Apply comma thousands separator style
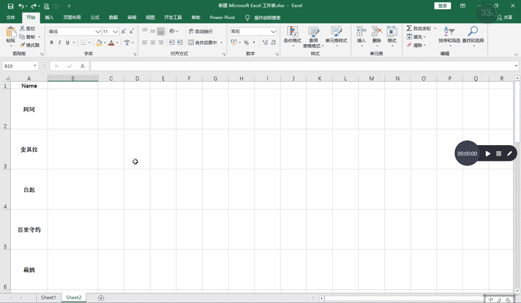Image resolution: width=521 pixels, height=303 pixels. tap(254, 43)
